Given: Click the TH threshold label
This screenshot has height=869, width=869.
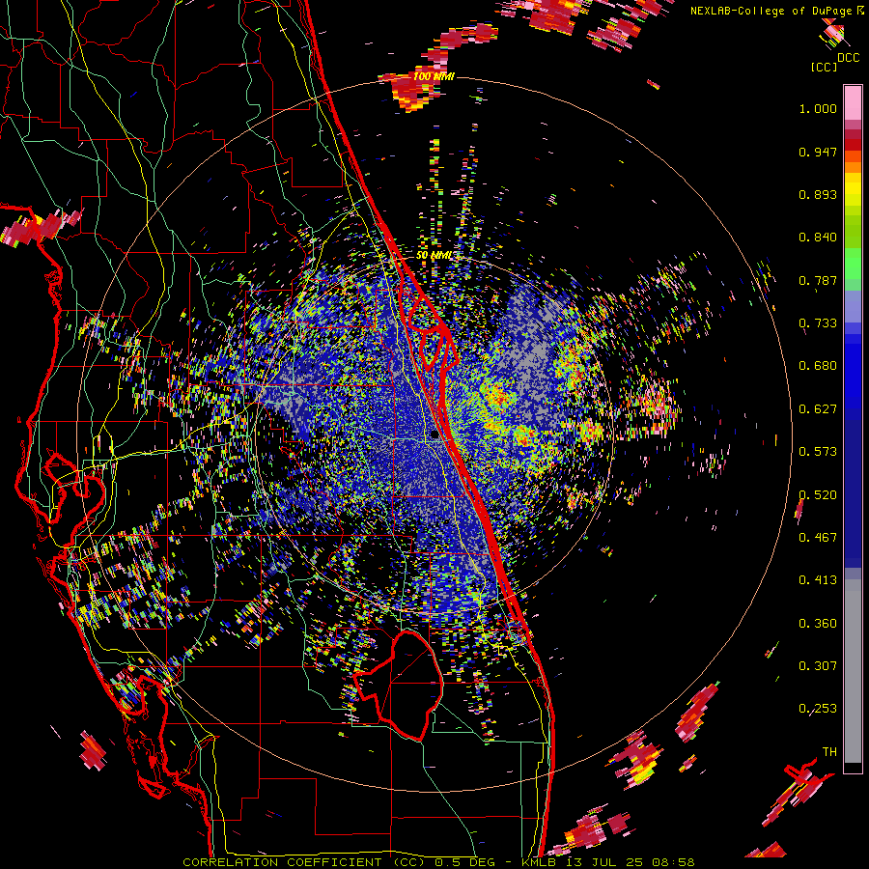Looking at the screenshot, I should tap(829, 752).
